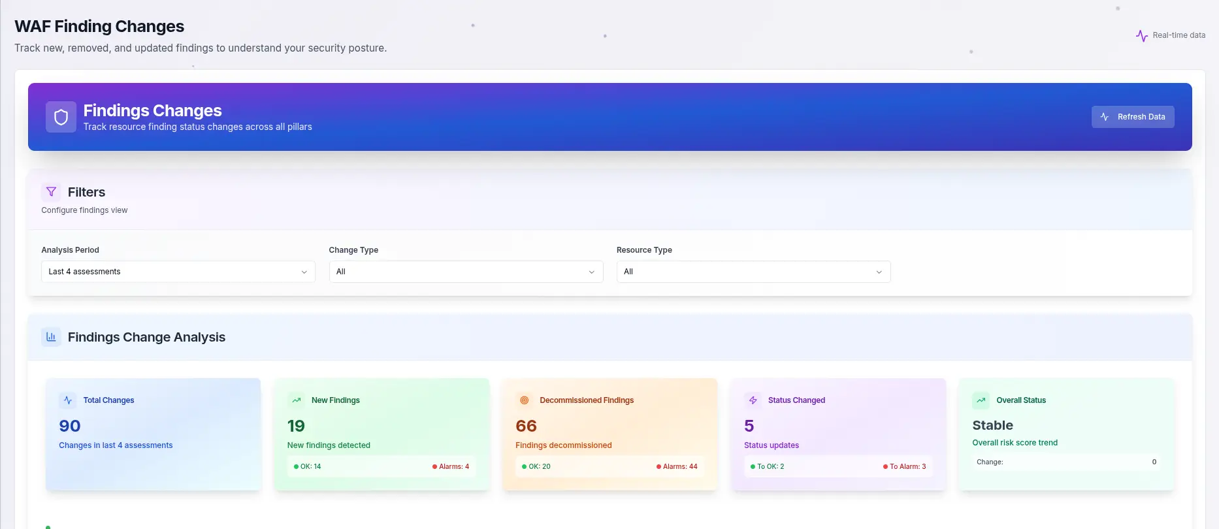Select the Total Changes card showing 90
The image size is (1219, 529).
(x=153, y=434)
